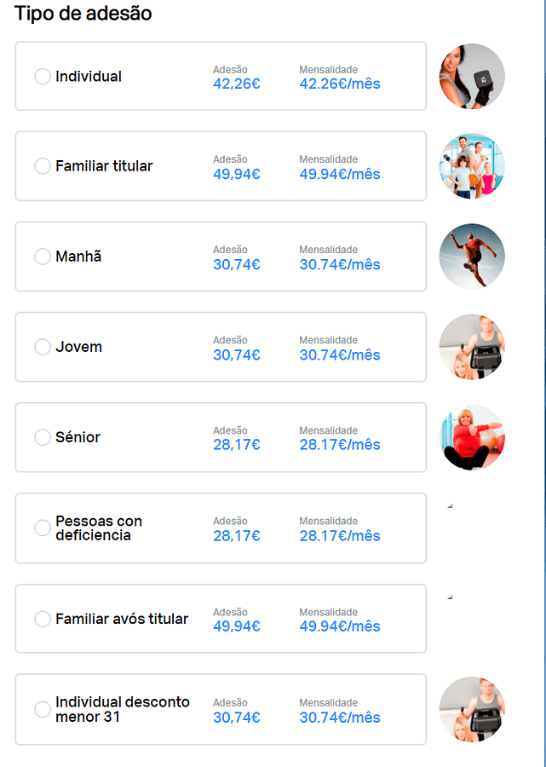Click the Jovem plan gym photo

[472, 347]
